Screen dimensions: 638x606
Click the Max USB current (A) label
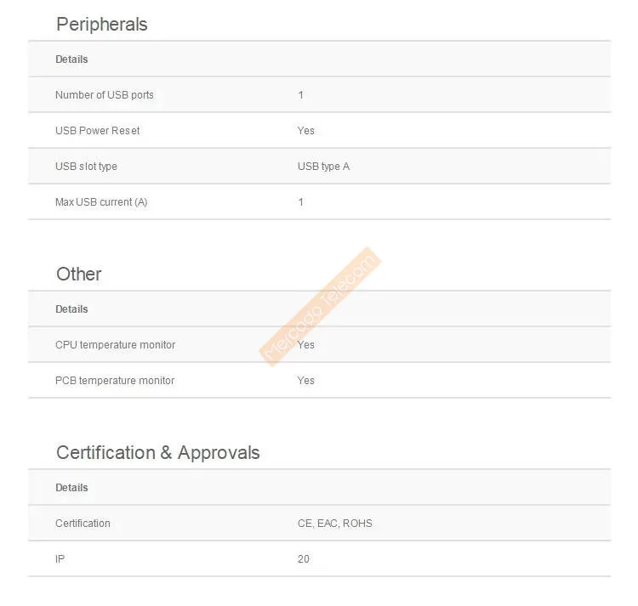pos(101,202)
